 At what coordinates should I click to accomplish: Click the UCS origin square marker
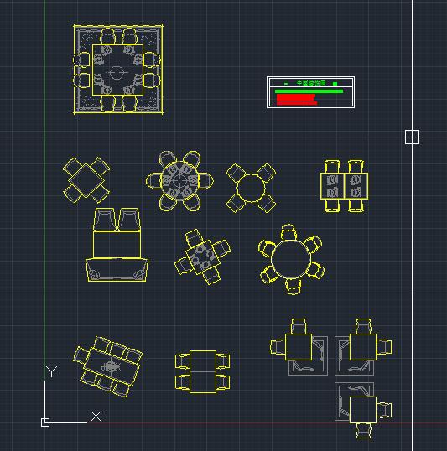(45, 422)
